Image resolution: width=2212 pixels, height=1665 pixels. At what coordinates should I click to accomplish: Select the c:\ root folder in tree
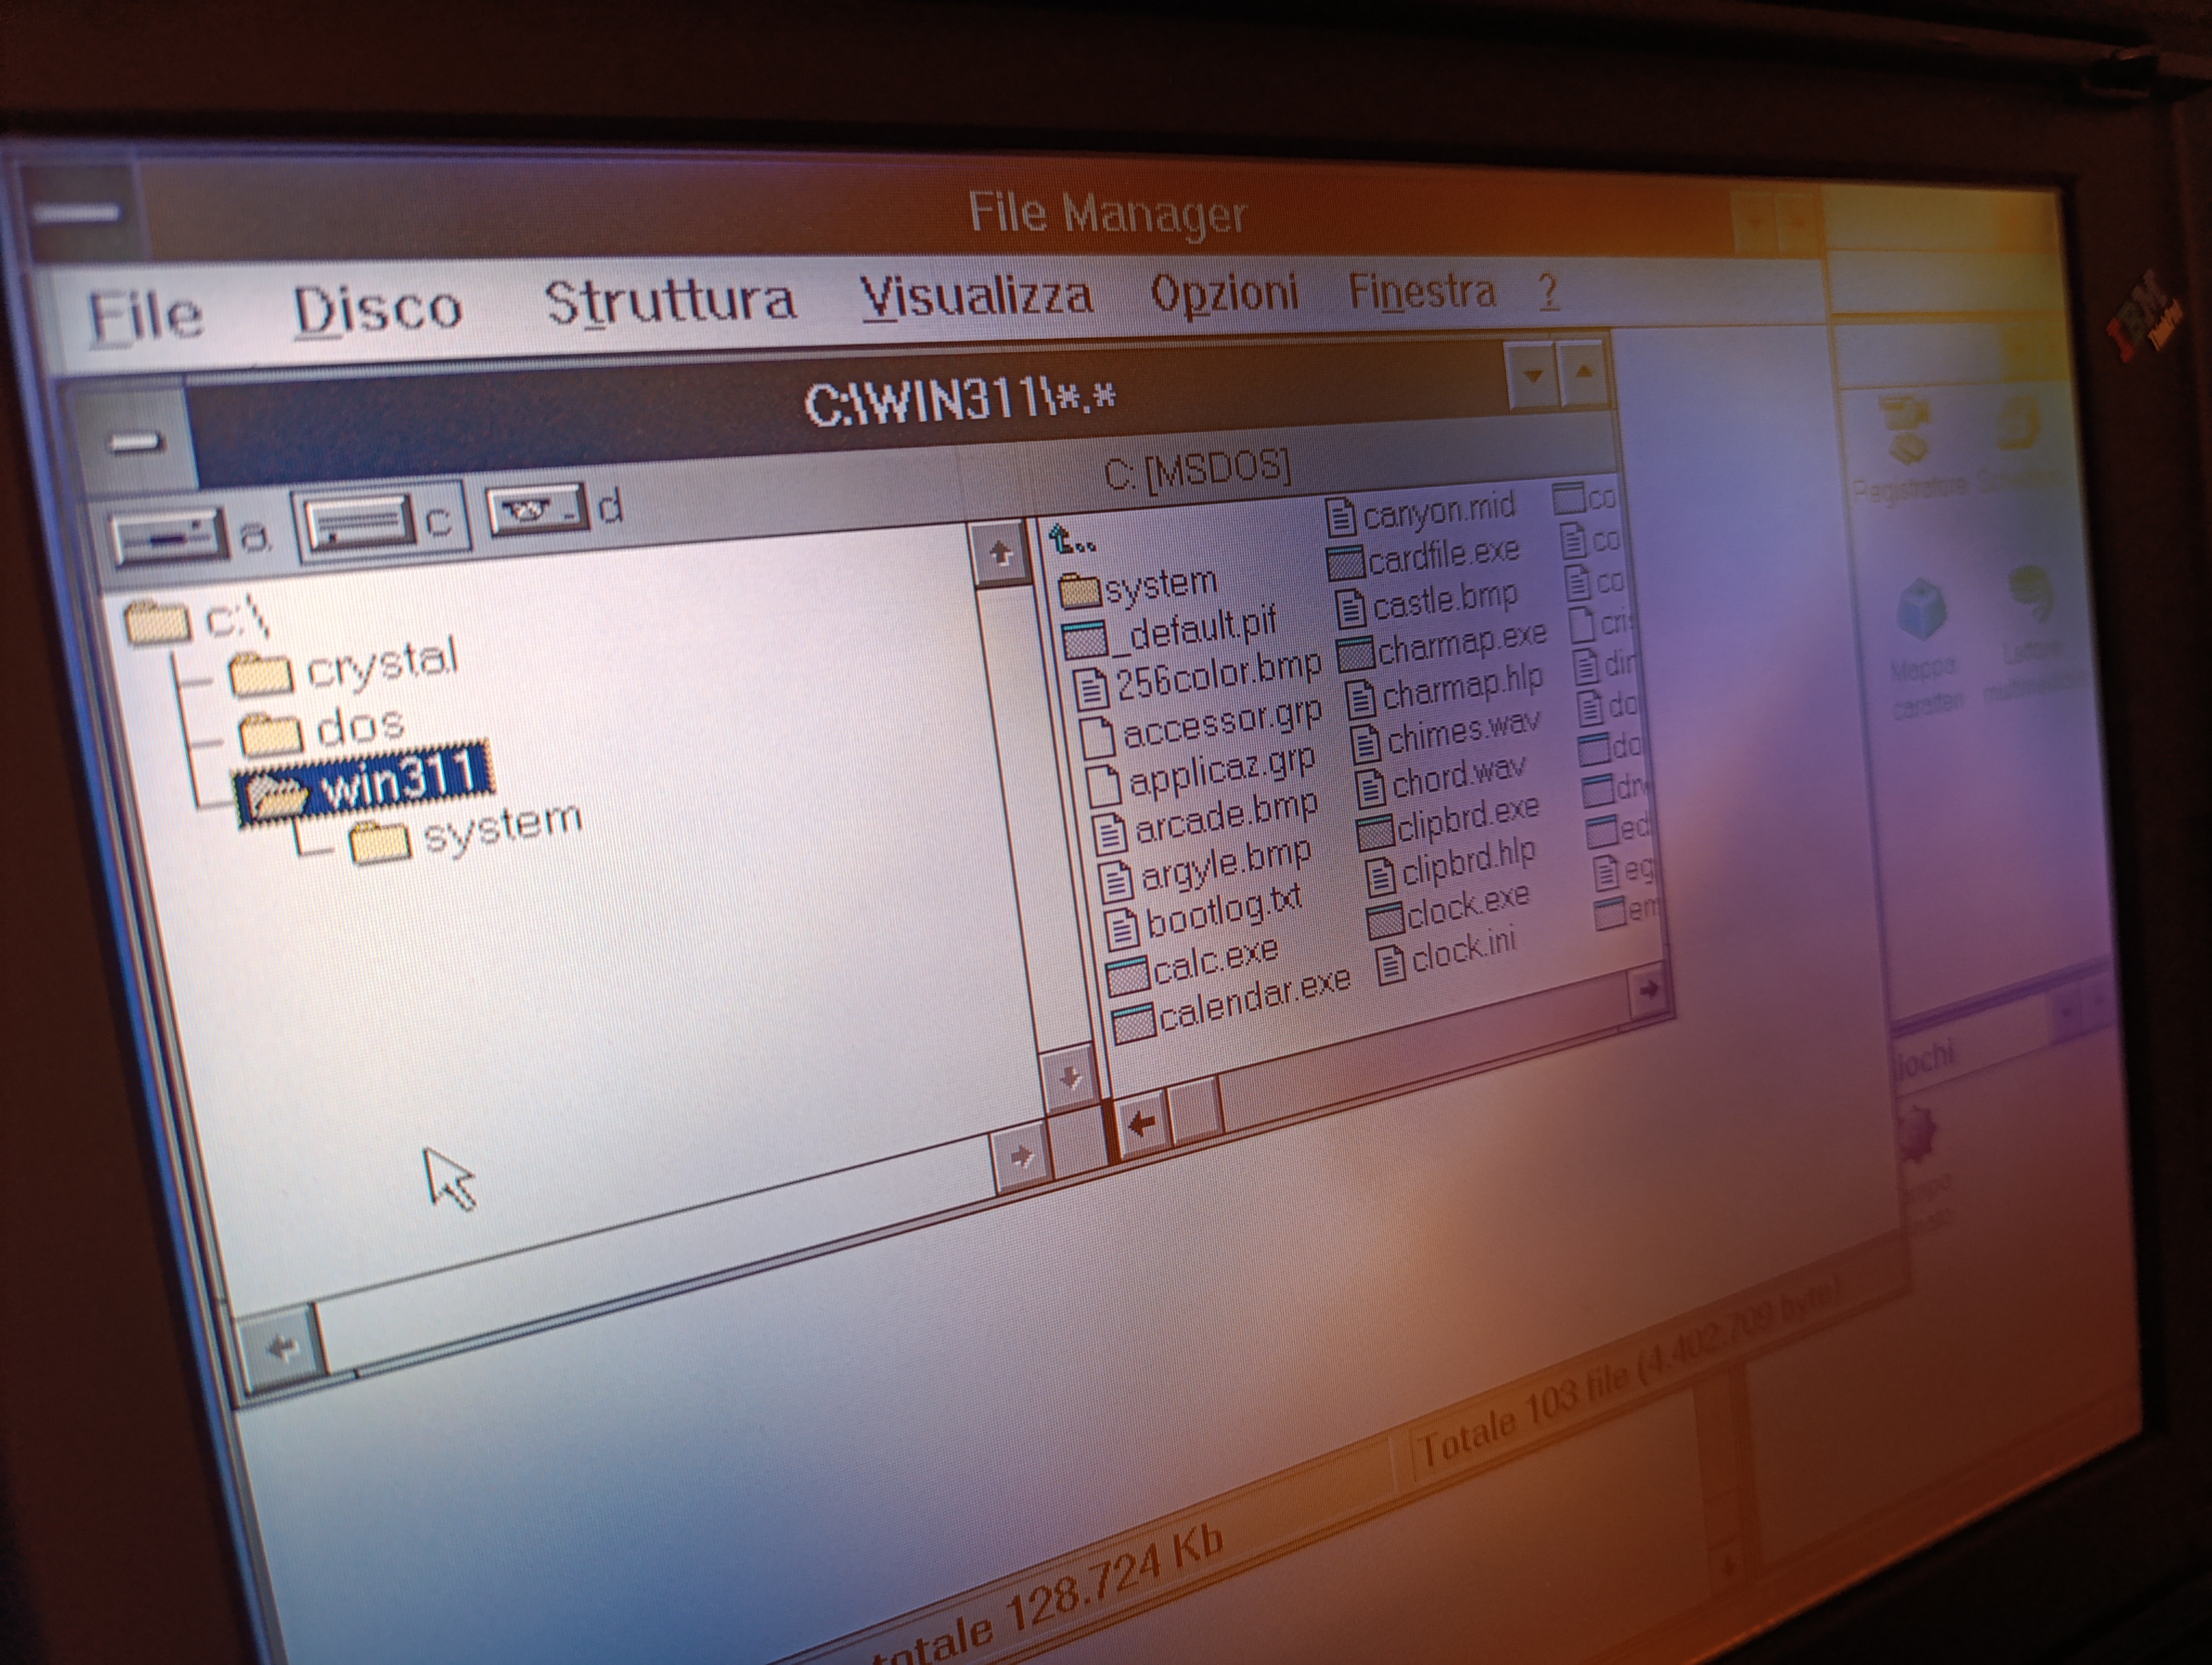coord(197,619)
